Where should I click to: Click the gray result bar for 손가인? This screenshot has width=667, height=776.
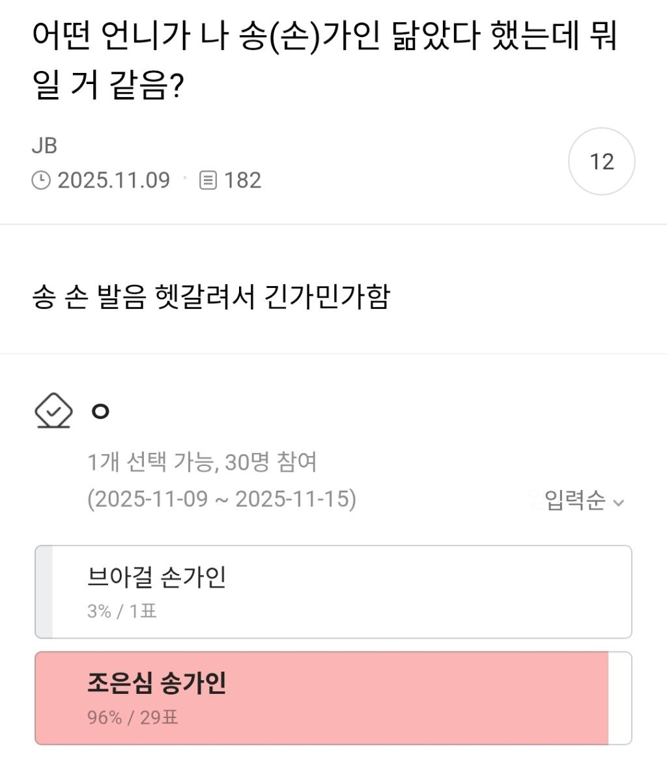tap(44, 592)
